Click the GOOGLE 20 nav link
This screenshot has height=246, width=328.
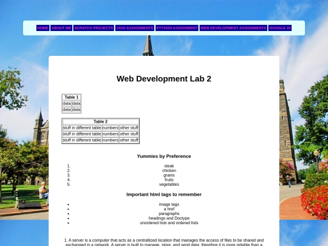click(280, 28)
